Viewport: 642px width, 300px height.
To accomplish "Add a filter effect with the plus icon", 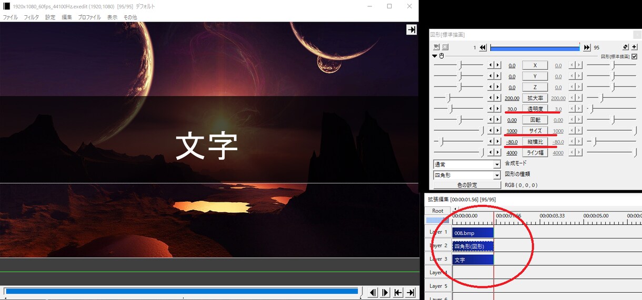I will [634, 47].
